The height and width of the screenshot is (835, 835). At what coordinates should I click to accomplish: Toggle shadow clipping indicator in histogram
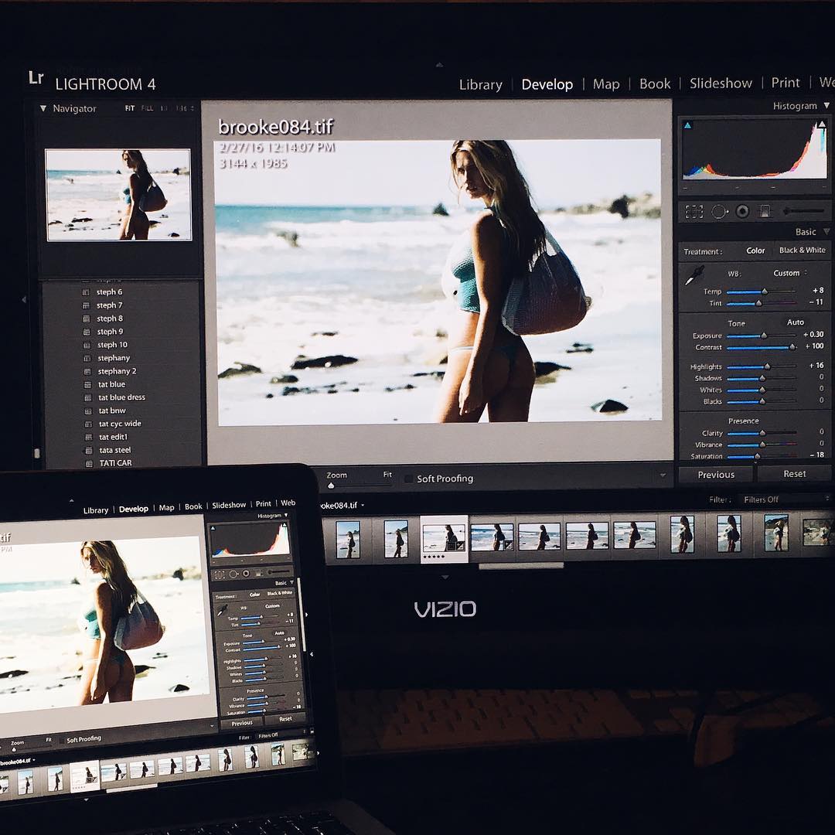click(687, 125)
